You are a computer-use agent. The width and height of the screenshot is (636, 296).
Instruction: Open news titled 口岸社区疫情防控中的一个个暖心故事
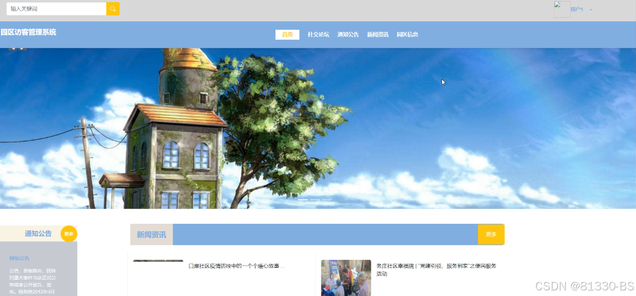click(x=237, y=266)
